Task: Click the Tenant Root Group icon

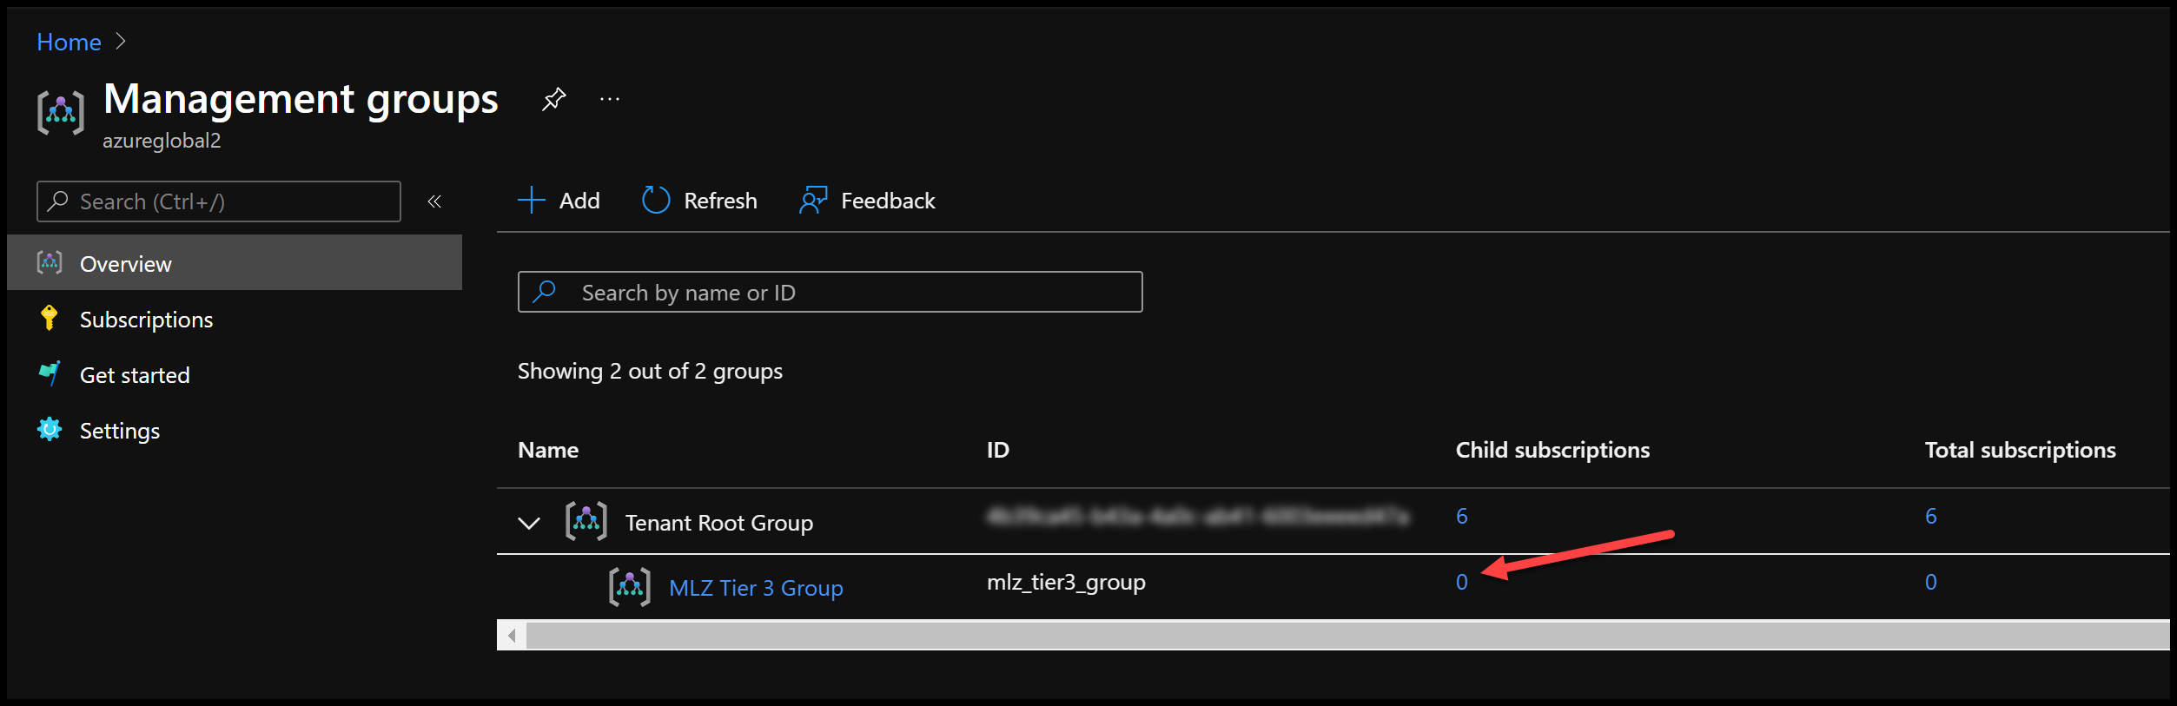Action: pyautogui.click(x=586, y=521)
